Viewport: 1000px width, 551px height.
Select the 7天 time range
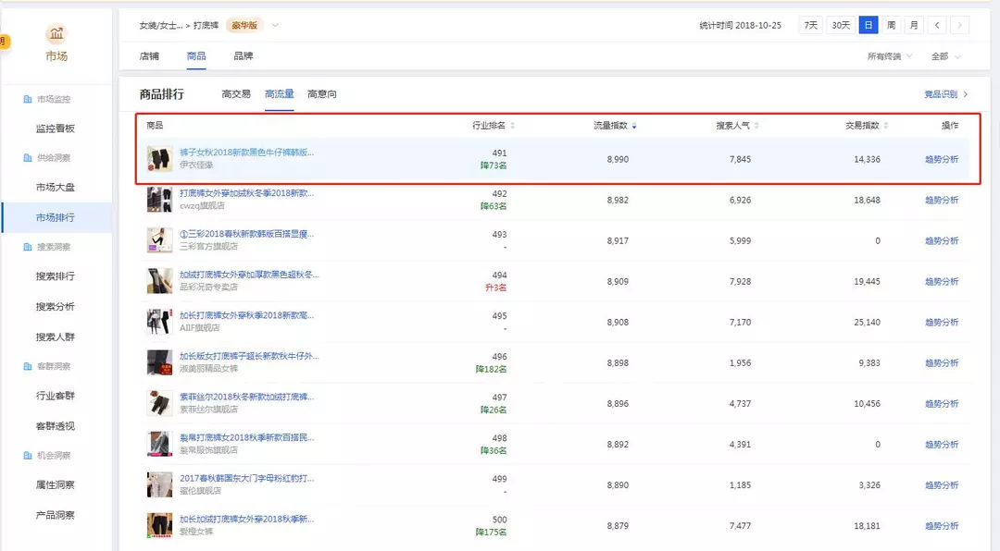810,25
